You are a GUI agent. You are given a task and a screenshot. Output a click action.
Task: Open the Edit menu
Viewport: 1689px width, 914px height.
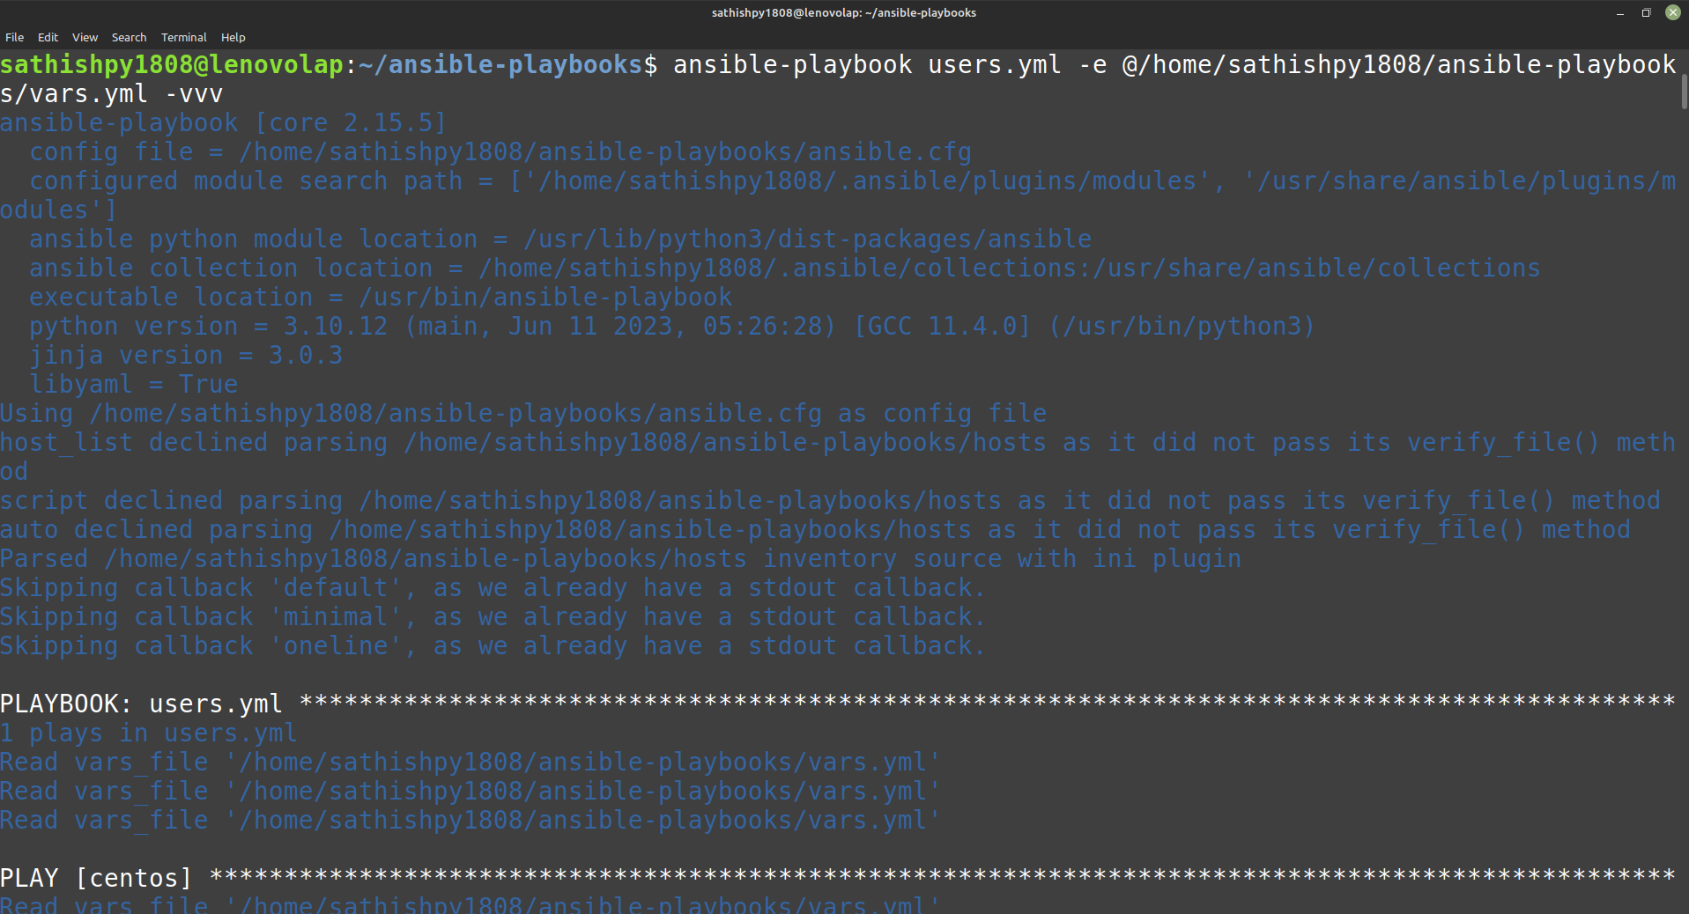[48, 37]
